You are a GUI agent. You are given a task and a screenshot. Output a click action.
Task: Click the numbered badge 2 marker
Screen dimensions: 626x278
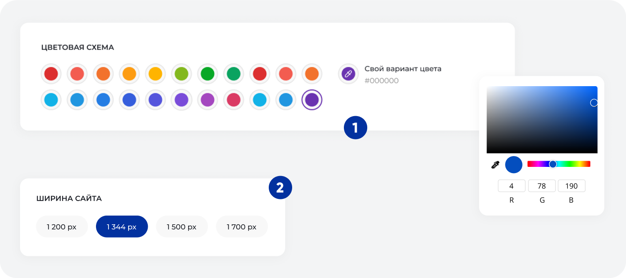[x=280, y=188]
